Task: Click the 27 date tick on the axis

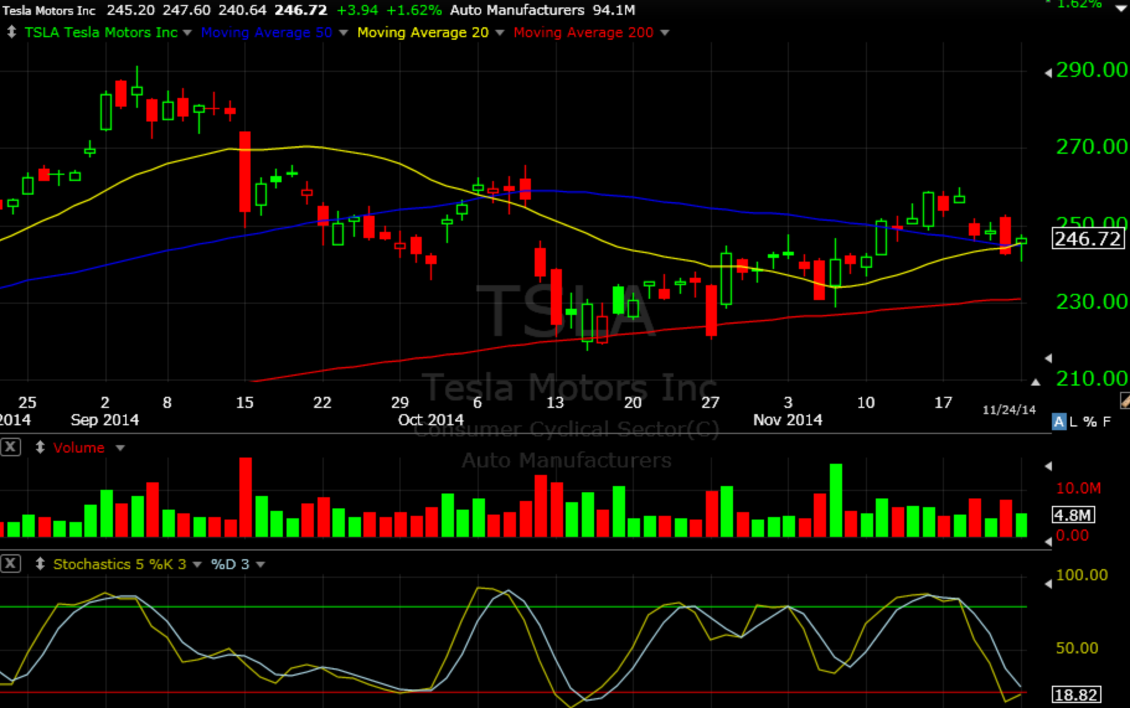Action: pos(710,403)
